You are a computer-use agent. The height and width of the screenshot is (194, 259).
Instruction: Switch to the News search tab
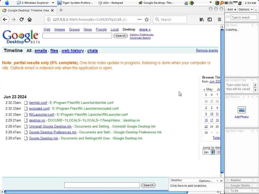point(88,29)
